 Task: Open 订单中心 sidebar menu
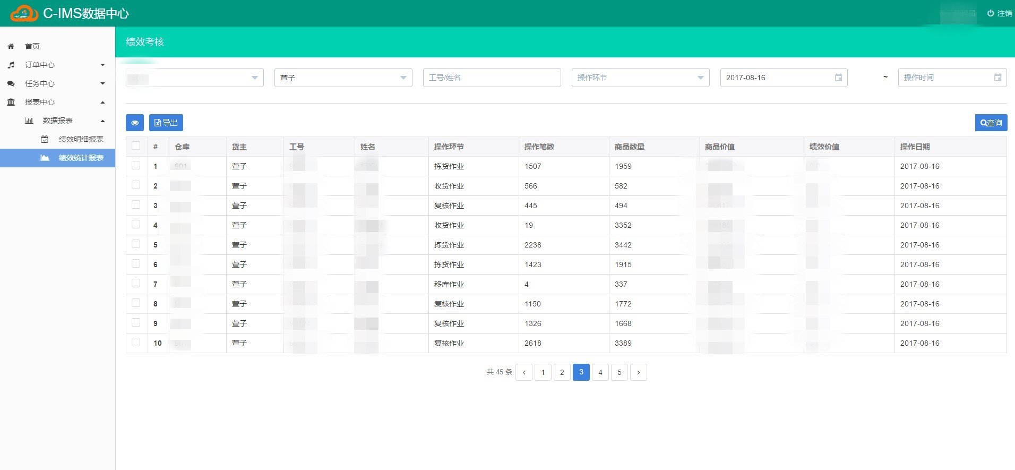point(57,65)
